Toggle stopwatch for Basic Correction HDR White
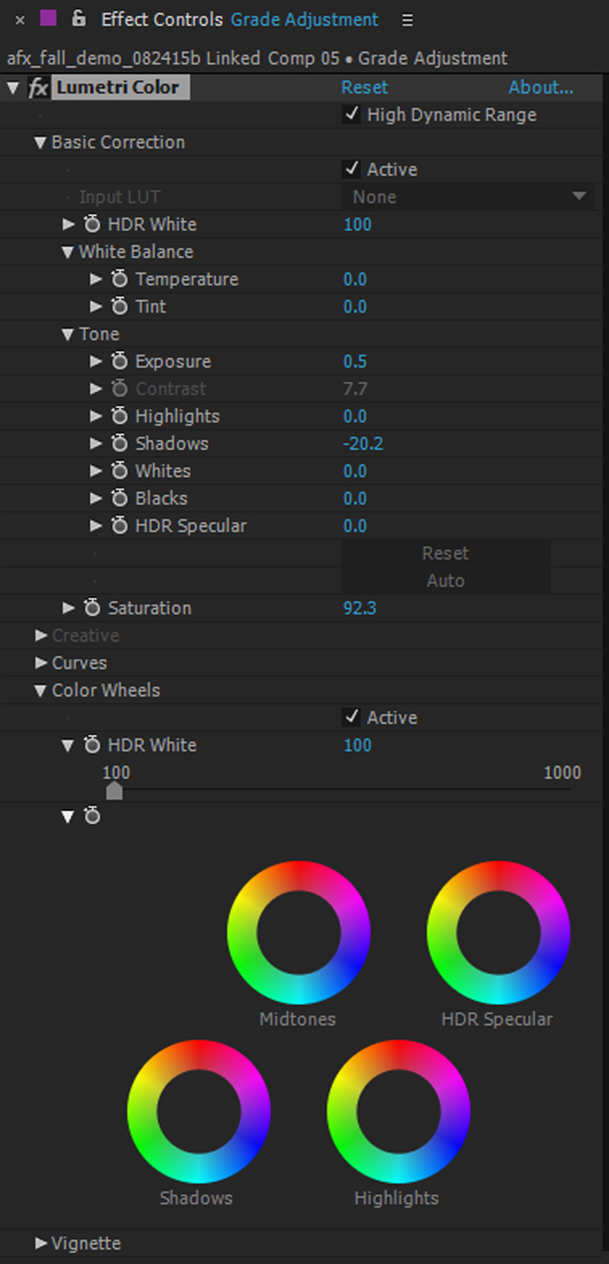Screen dimensions: 609x1264 [92, 224]
